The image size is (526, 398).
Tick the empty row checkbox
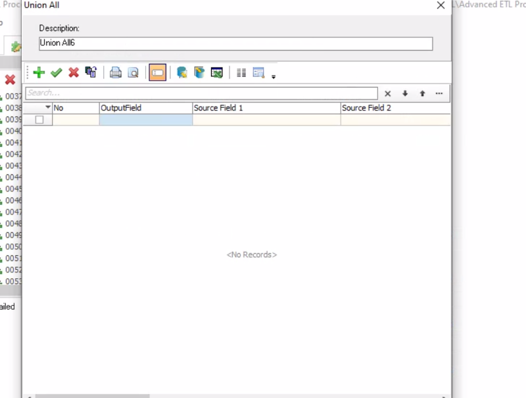(x=39, y=120)
